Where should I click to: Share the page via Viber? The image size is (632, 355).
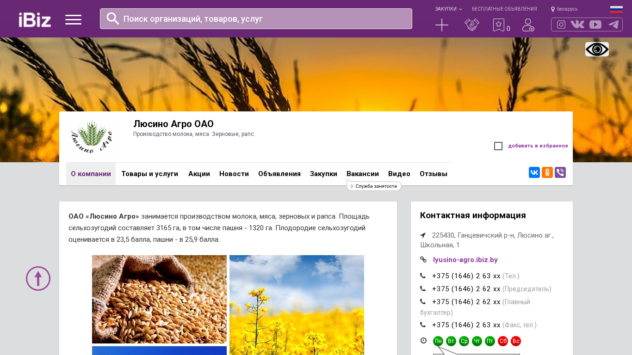(x=560, y=172)
